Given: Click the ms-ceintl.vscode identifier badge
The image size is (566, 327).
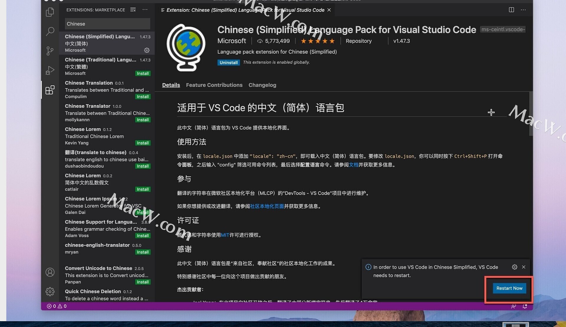Looking at the screenshot, I should coord(503,29).
